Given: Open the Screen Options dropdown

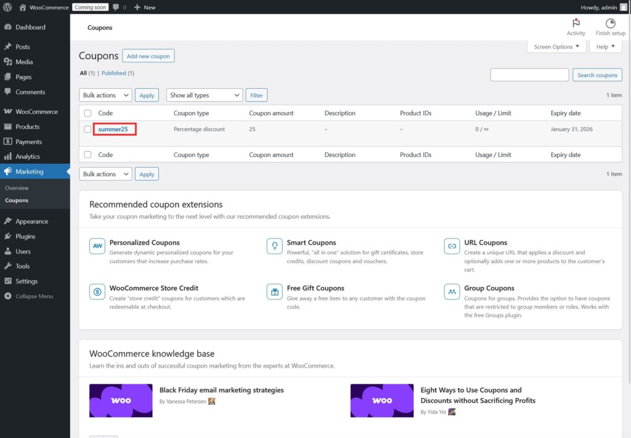Looking at the screenshot, I should click(556, 46).
